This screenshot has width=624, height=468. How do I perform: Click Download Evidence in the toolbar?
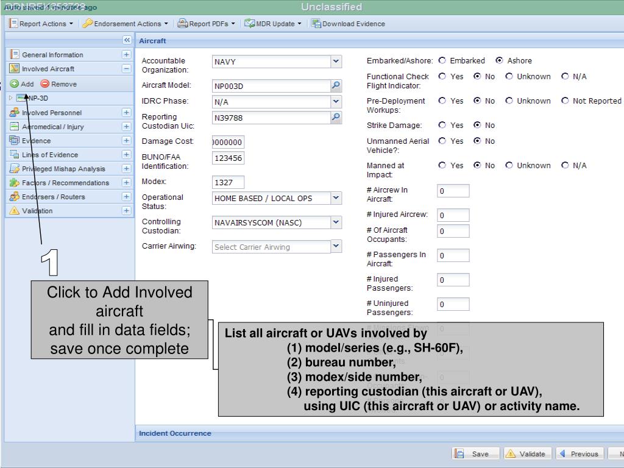pos(348,24)
